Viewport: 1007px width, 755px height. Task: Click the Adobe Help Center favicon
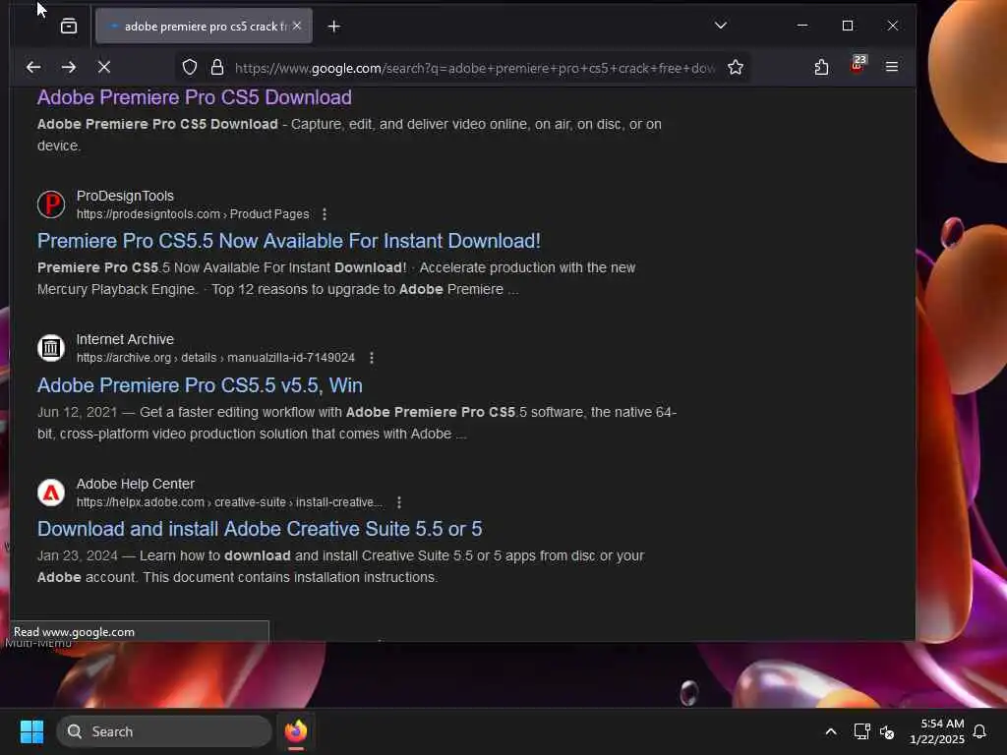(x=51, y=493)
